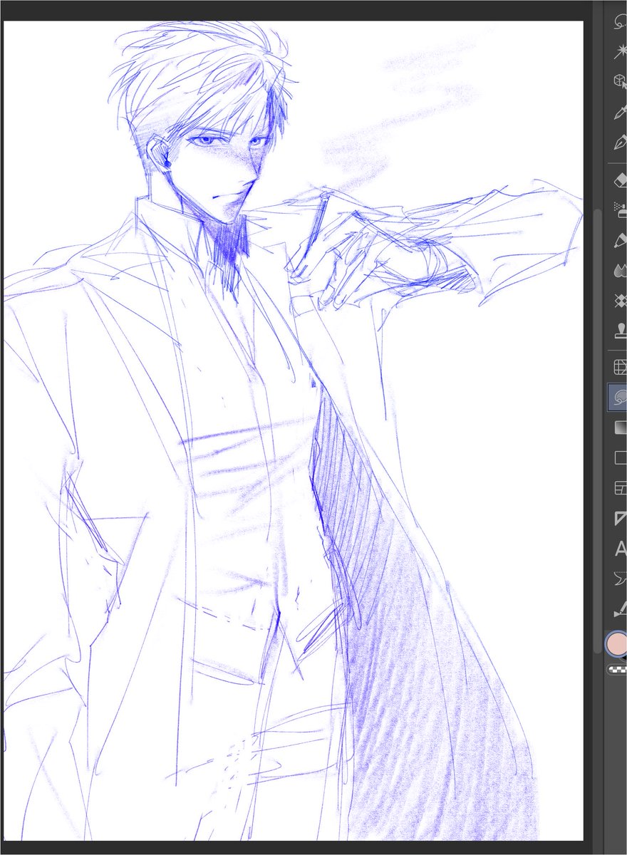The width and height of the screenshot is (627, 855).
Task: Select the Decoration pattern tool
Action: [619, 301]
